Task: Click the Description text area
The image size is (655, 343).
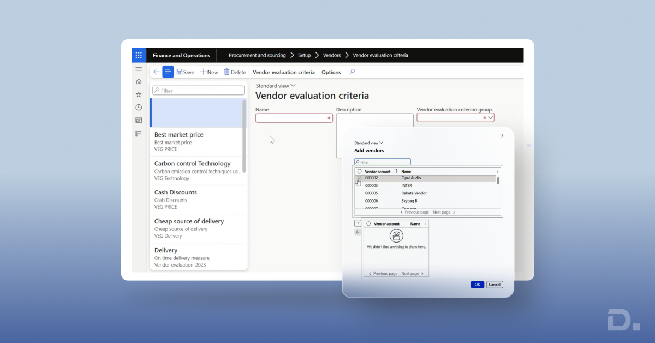Action: click(x=374, y=135)
